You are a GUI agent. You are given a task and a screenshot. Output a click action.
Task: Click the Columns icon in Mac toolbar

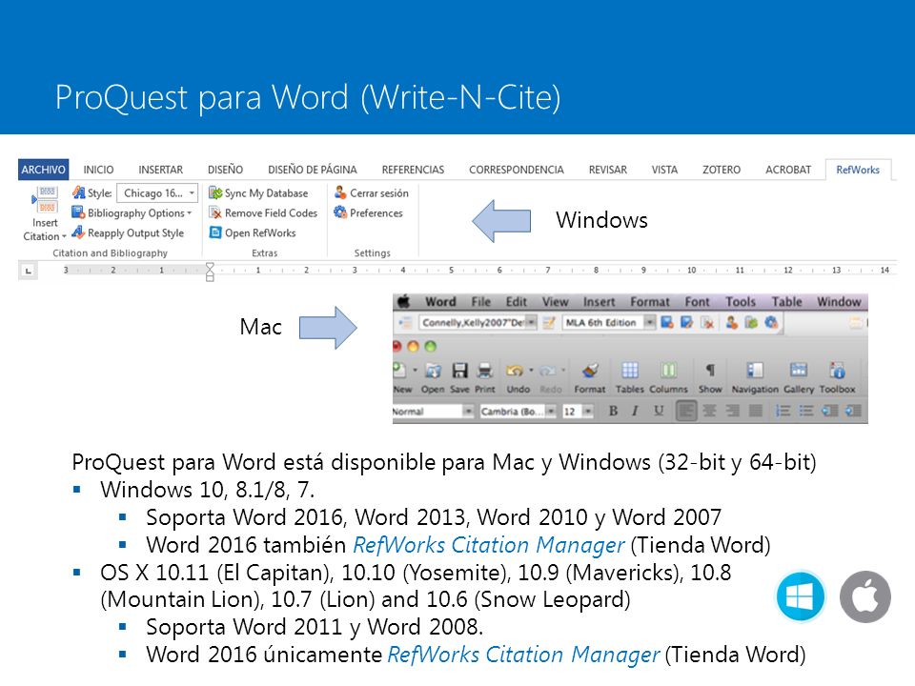pos(668,371)
